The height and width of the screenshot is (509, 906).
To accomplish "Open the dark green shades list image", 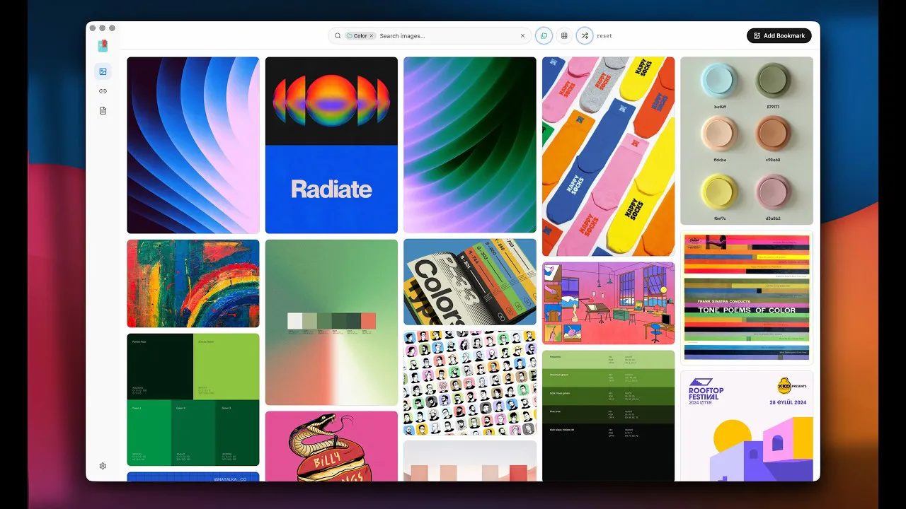I will coord(608,416).
